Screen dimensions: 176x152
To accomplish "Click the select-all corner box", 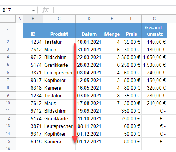I will (8, 19).
